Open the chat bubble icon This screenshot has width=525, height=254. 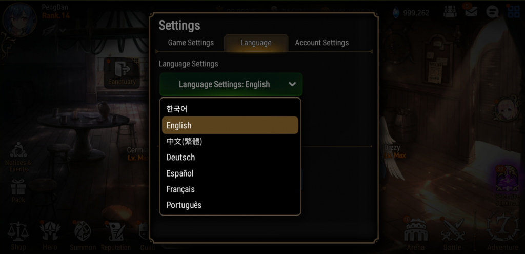492,12
